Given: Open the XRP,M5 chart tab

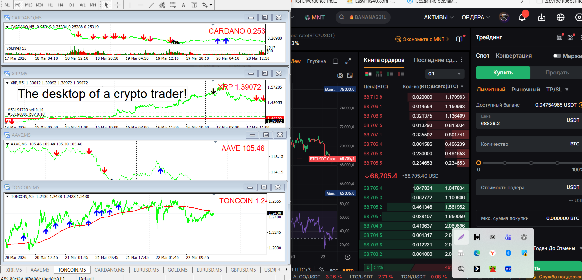Looking at the screenshot, I should [x=14, y=270].
